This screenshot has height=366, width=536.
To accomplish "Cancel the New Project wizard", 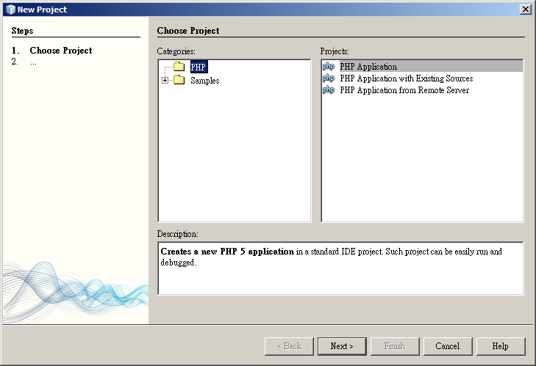I will coord(448,346).
